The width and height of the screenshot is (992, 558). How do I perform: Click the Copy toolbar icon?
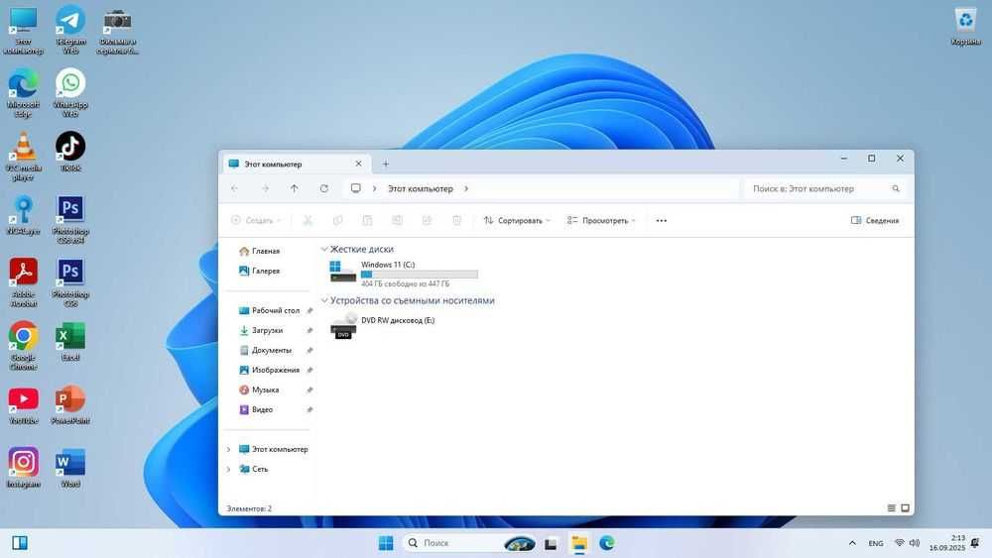click(338, 220)
